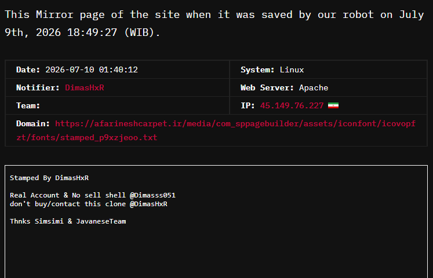Click the 'Thnks Simsimi & JavaneseTeam' line
433x278 pixels.
coord(68,221)
